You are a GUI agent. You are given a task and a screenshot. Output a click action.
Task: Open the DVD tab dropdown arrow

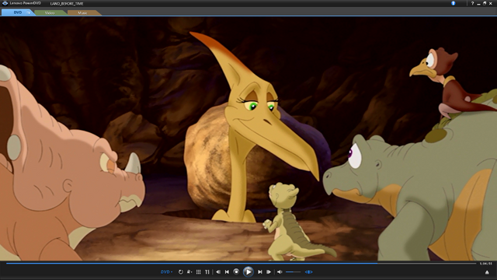click(x=29, y=12)
